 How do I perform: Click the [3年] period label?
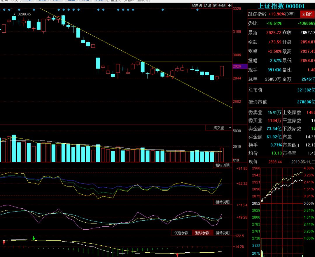tap(290, 14)
